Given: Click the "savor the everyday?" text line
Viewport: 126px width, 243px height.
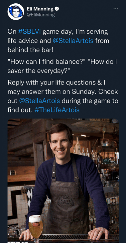Looking at the screenshot, I should (39, 71).
